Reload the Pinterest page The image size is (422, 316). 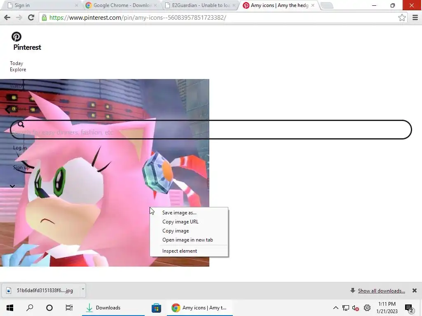(x=31, y=17)
